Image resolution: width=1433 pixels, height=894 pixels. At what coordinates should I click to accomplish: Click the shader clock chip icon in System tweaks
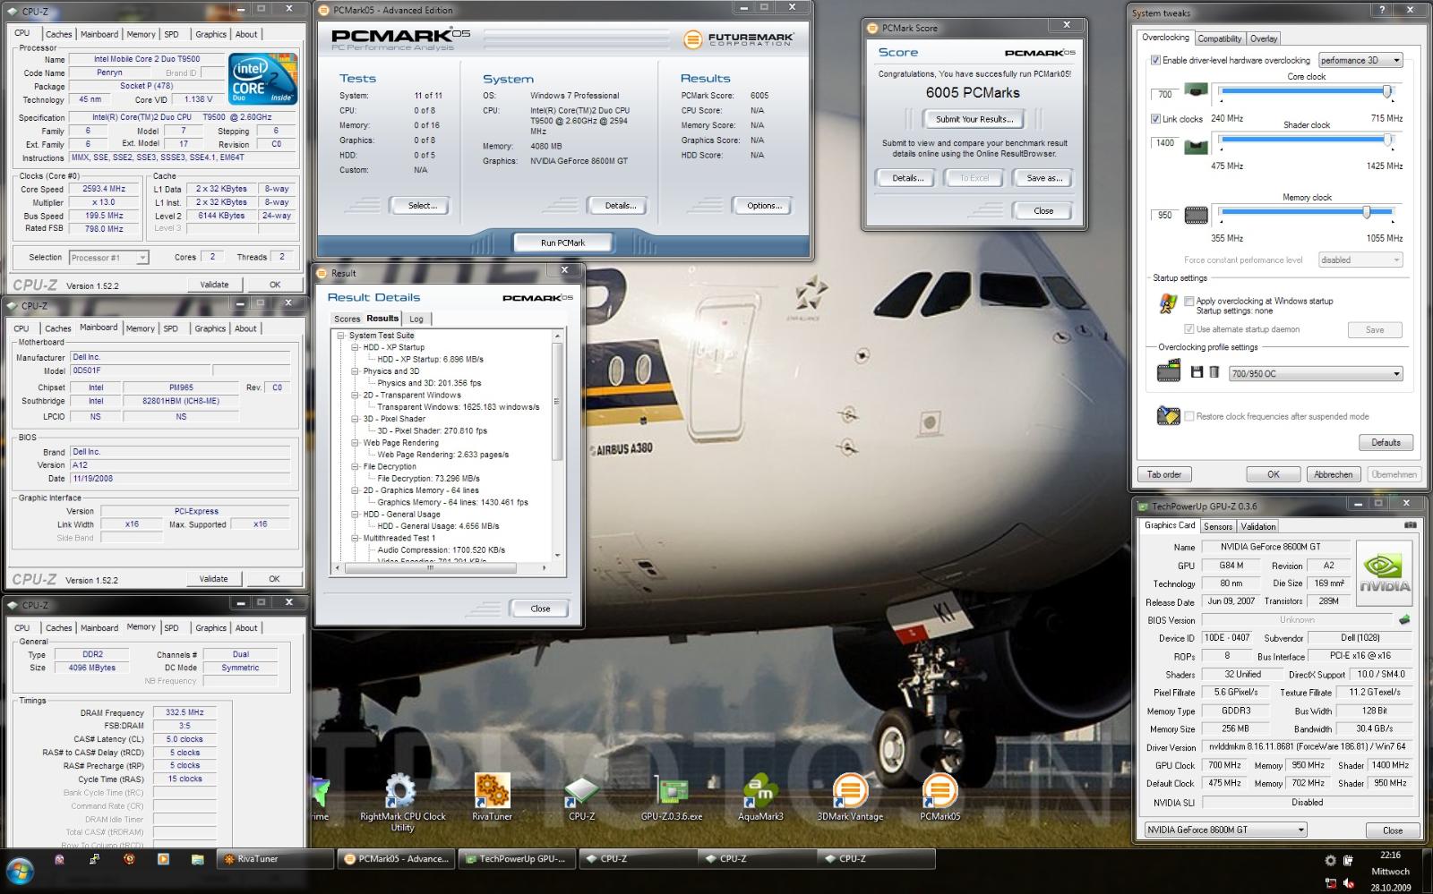coord(1196,145)
